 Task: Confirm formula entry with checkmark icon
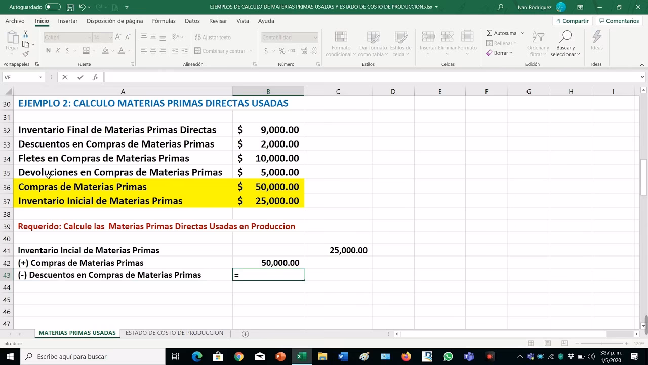80,77
